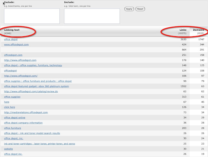Open the http://www.officedepot.com link

[20, 60]
